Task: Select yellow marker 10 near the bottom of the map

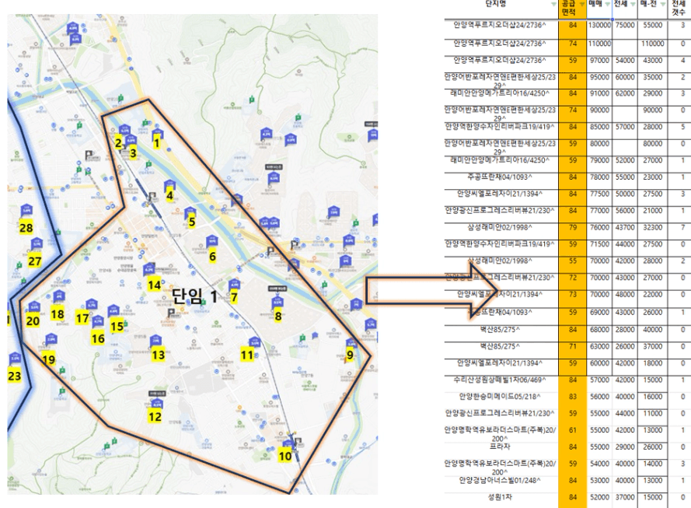Action: (285, 456)
